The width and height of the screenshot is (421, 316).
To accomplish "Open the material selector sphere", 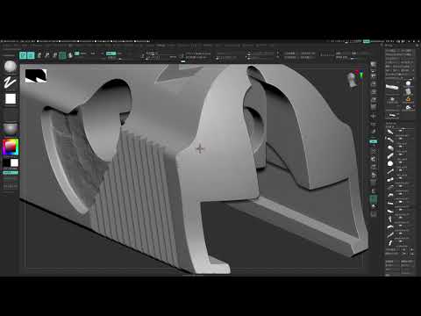I will 11,129.
